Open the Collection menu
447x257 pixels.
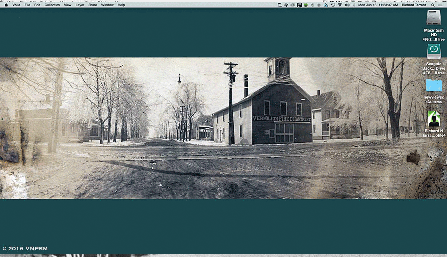point(52,5)
